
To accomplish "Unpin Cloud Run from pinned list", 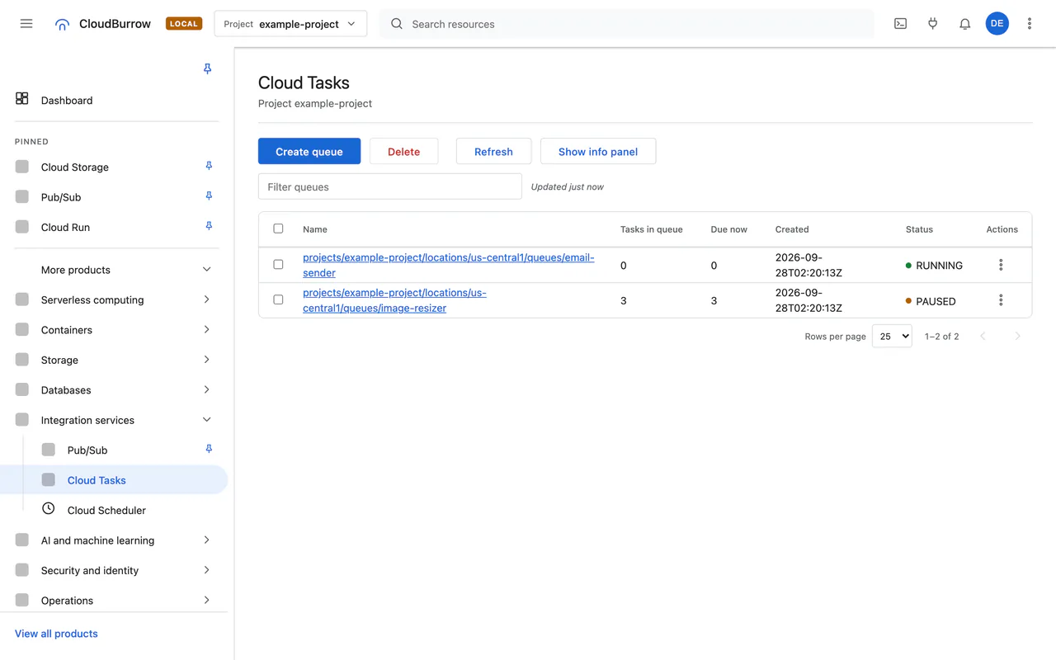I will [x=209, y=227].
